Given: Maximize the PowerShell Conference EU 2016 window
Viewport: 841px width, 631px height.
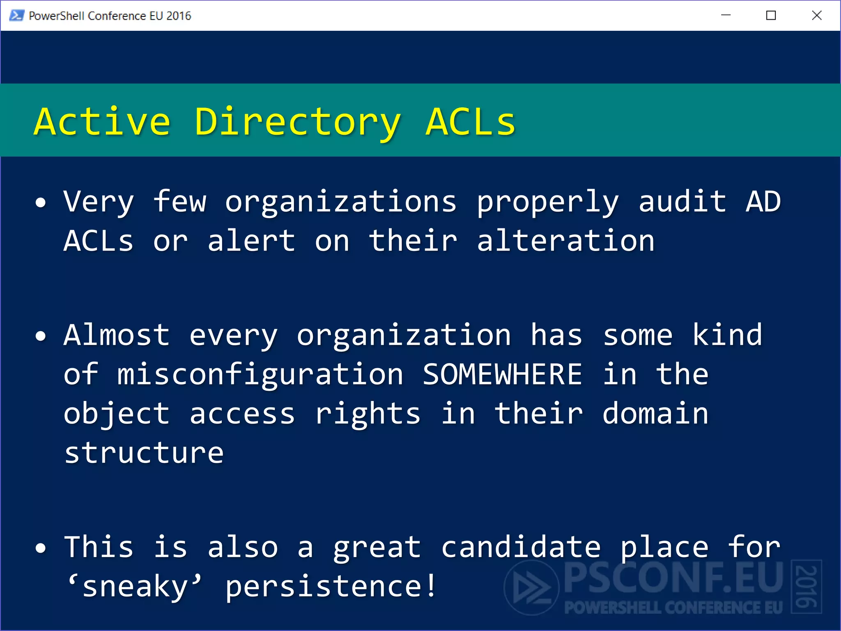Looking at the screenshot, I should point(771,16).
